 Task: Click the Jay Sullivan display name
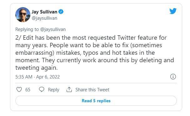(x=44, y=12)
